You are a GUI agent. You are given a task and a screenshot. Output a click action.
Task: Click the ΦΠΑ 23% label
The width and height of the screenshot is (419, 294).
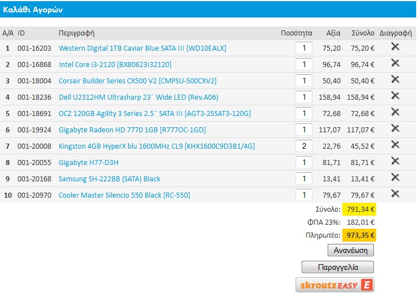(x=324, y=222)
